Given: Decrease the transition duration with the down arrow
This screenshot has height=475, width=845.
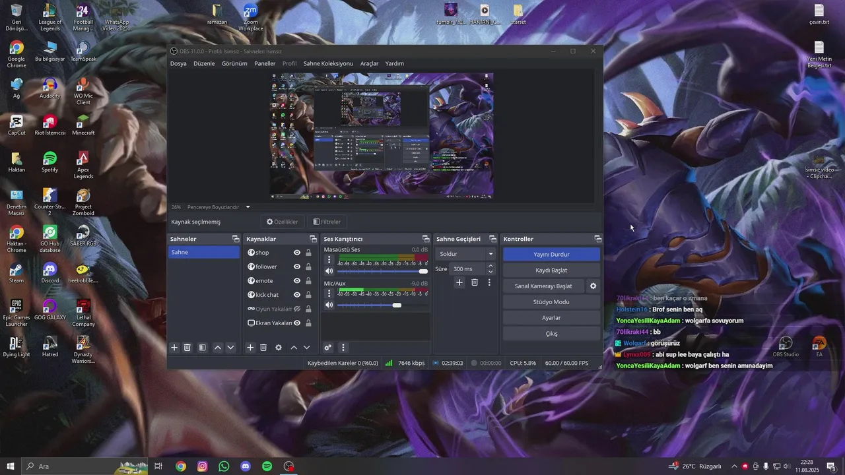Looking at the screenshot, I should [x=490, y=272].
